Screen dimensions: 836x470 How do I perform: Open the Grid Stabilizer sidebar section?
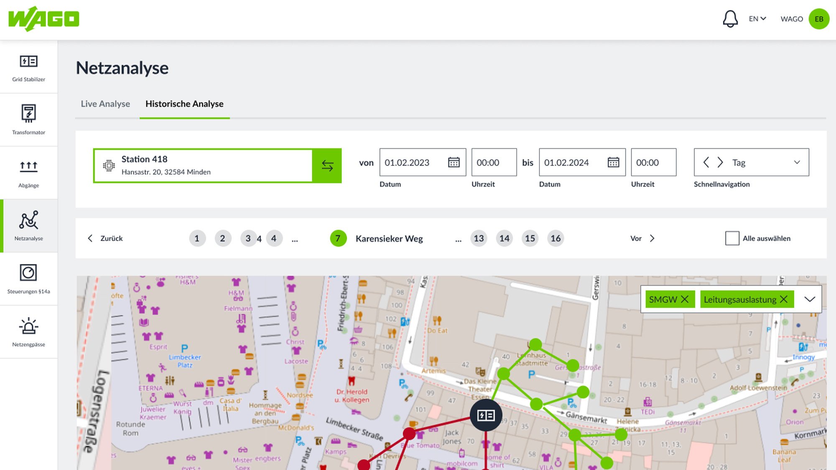[28, 67]
